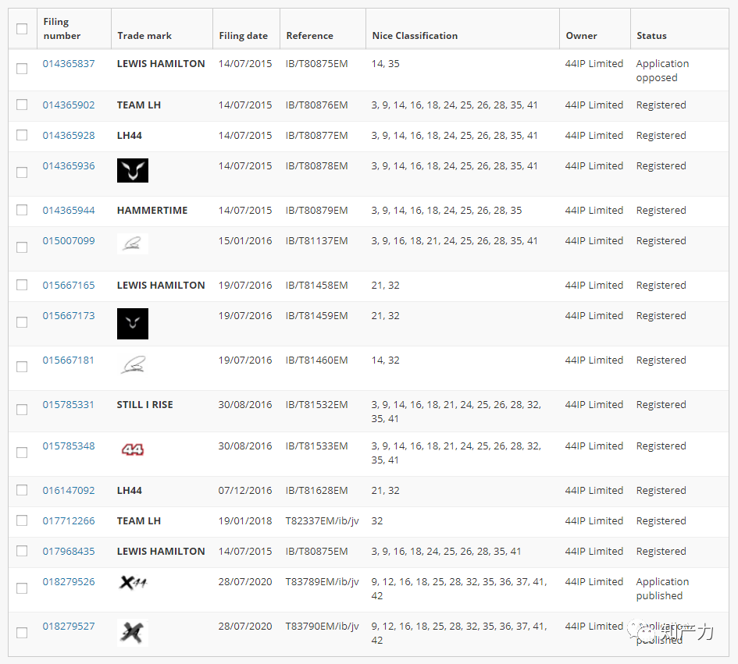This screenshot has height=664, width=738.
Task: Check the box for filing 015667165
Action: click(x=22, y=285)
